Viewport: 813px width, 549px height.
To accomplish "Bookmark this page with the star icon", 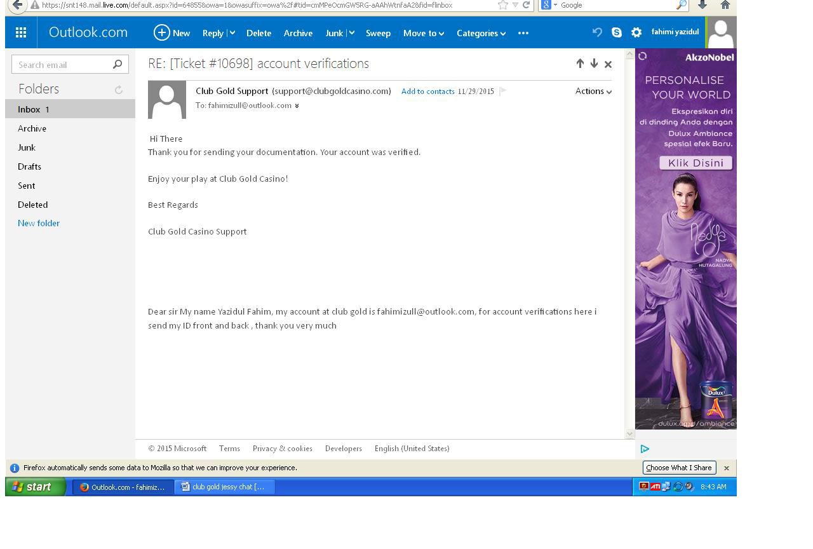I will click(503, 5).
